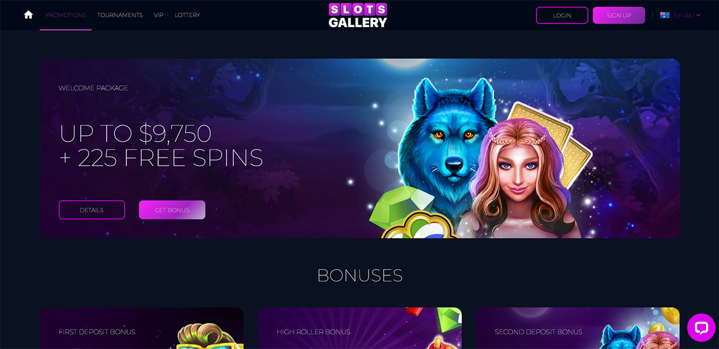Expand the En-AU language dropdown arrow
Viewport: 719px width, 349px height.
pyautogui.click(x=698, y=15)
